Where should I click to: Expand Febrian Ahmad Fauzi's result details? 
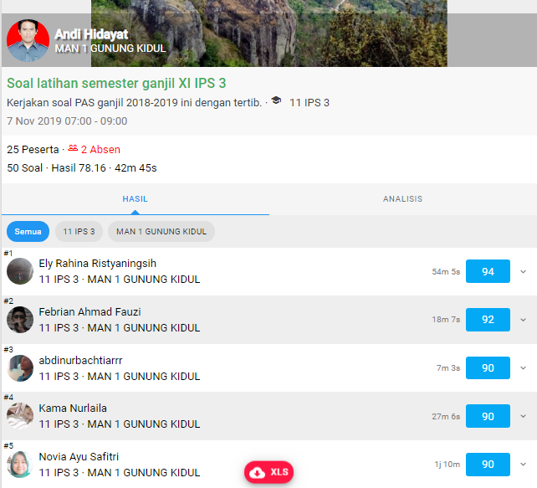[524, 320]
